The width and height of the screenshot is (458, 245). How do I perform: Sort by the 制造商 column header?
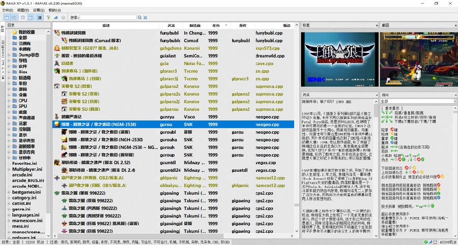195,25
